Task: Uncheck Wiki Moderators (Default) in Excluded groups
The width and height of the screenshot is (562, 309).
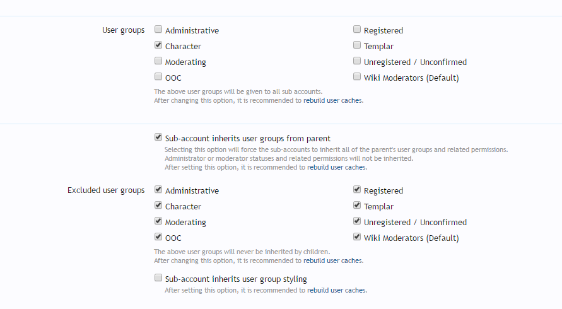Action: (x=357, y=237)
